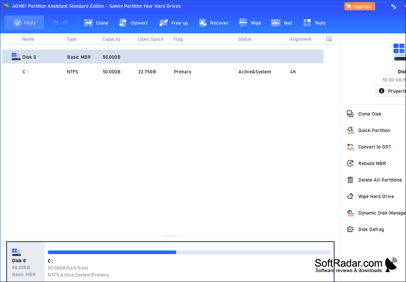
Task: Click the Delete All Partitions trash icon
Action: 350,180
